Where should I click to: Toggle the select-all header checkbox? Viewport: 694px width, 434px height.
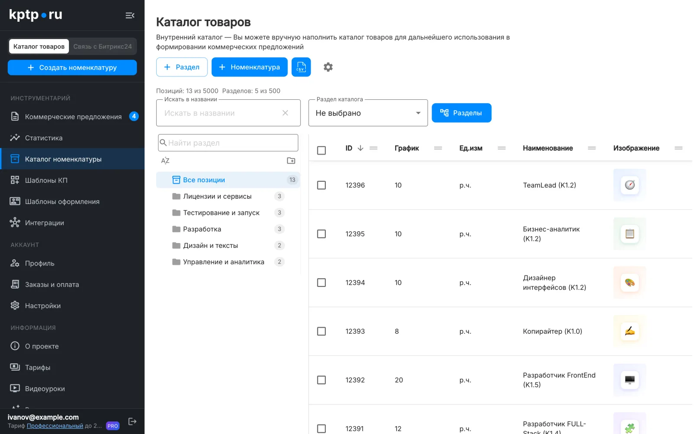[x=321, y=151]
